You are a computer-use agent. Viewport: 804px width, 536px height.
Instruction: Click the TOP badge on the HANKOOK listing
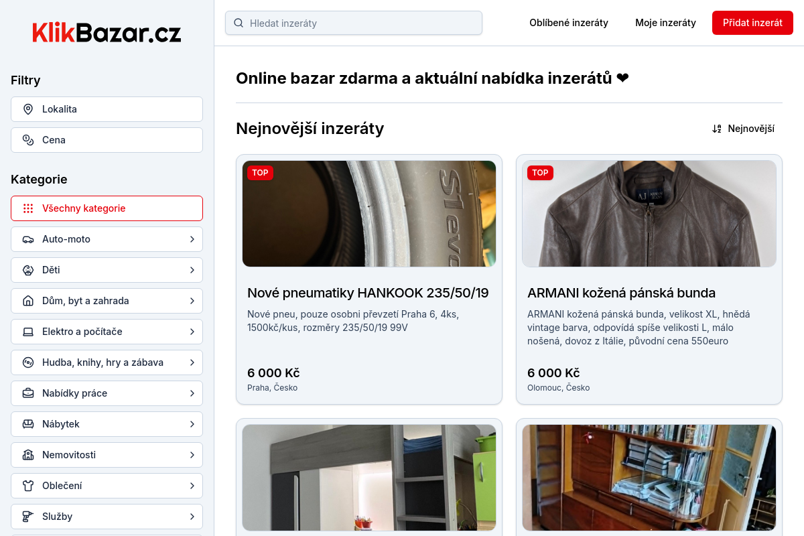point(260,173)
